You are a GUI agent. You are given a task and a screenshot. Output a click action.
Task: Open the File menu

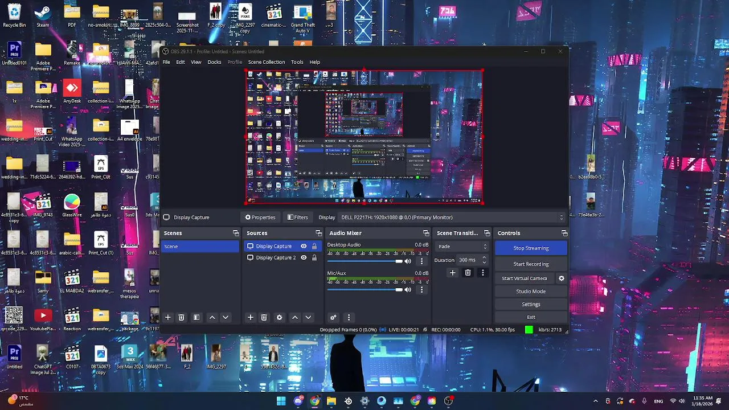(166, 62)
